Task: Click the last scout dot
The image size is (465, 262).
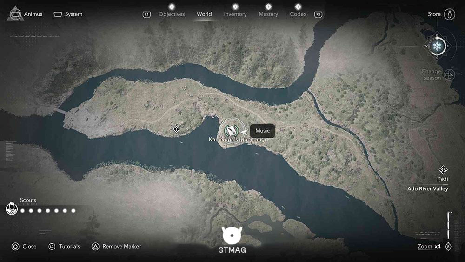Action: coord(73,211)
